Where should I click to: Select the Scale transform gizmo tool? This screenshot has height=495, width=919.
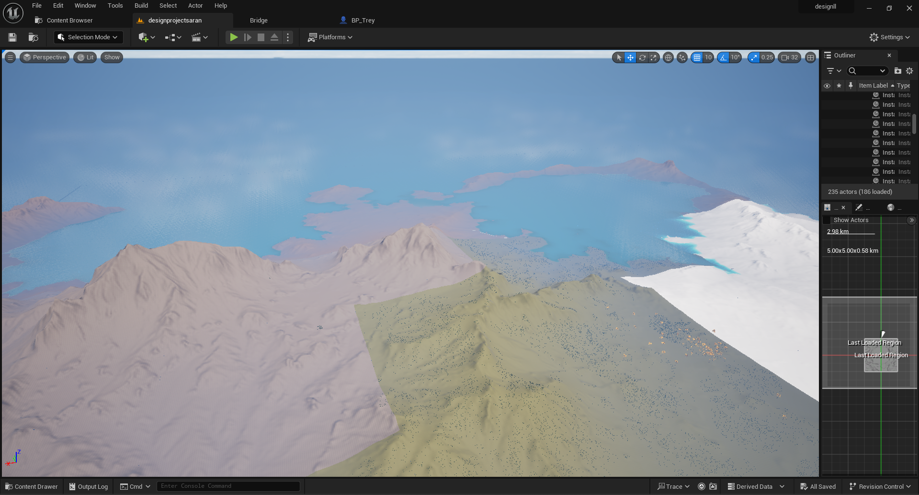pyautogui.click(x=654, y=57)
